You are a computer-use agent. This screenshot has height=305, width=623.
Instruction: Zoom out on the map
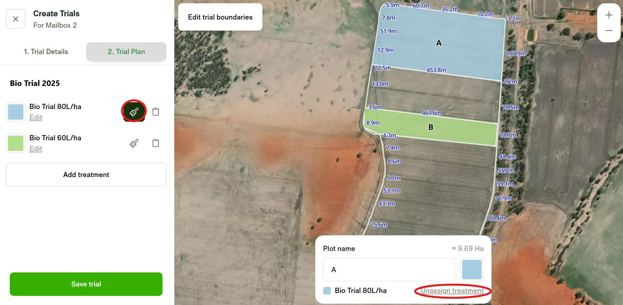click(609, 31)
